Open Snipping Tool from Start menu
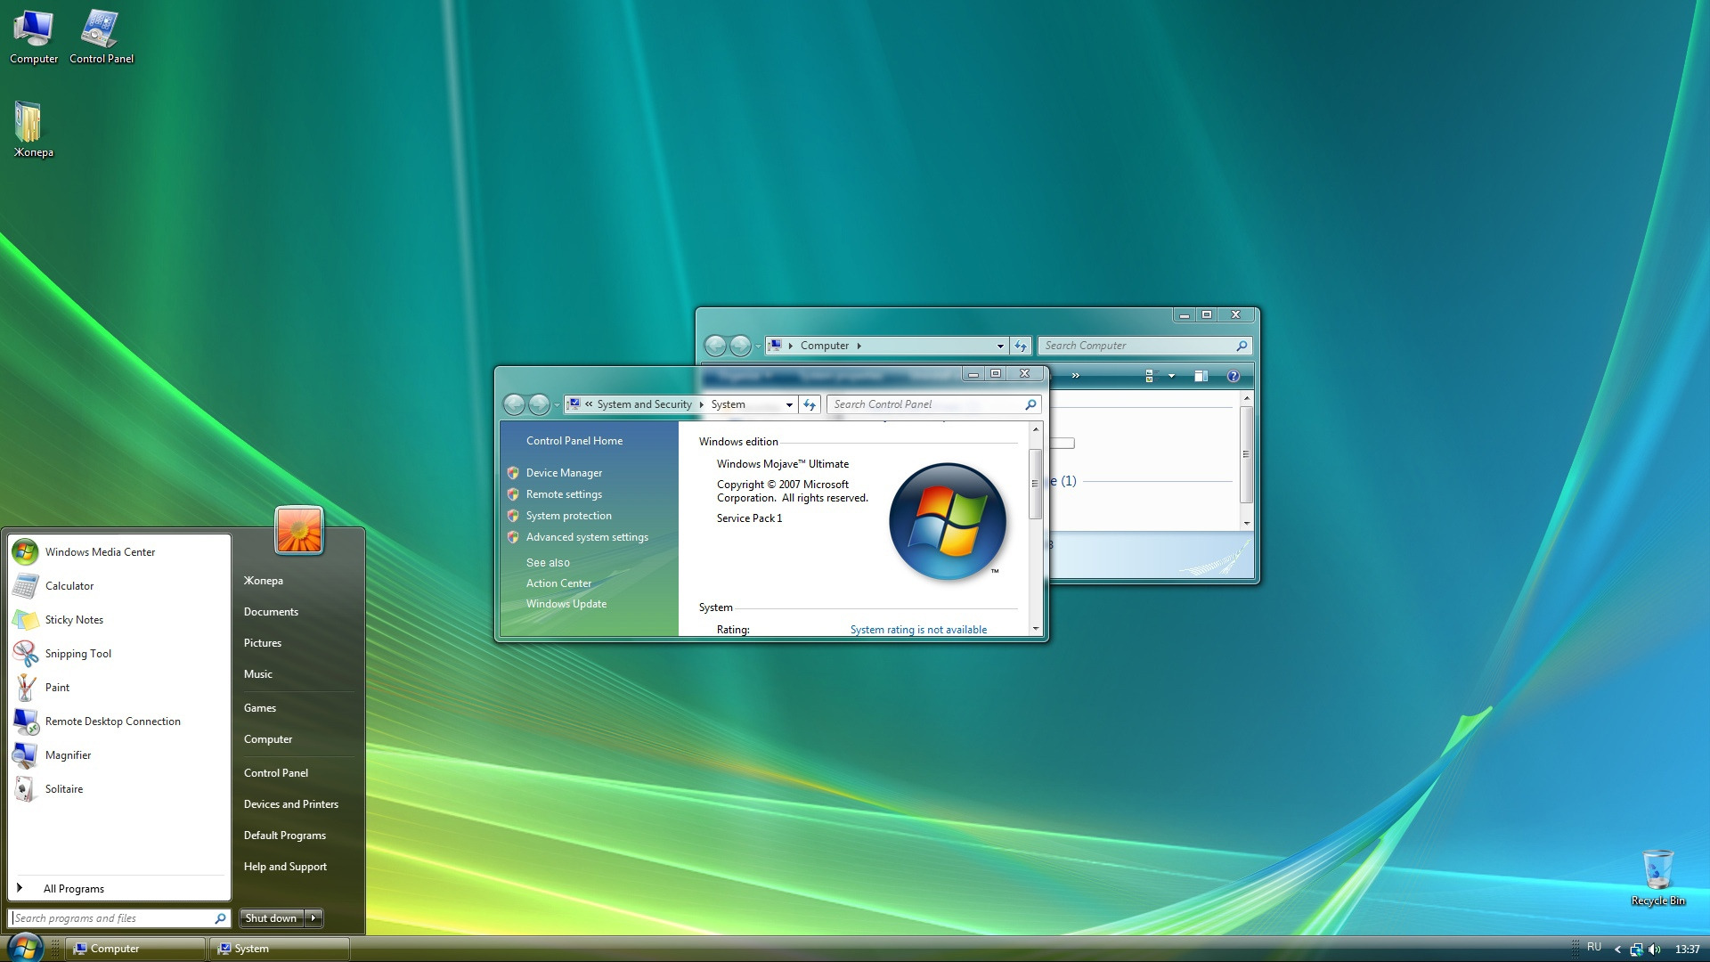Screen dimensions: 1710x962 77,654
